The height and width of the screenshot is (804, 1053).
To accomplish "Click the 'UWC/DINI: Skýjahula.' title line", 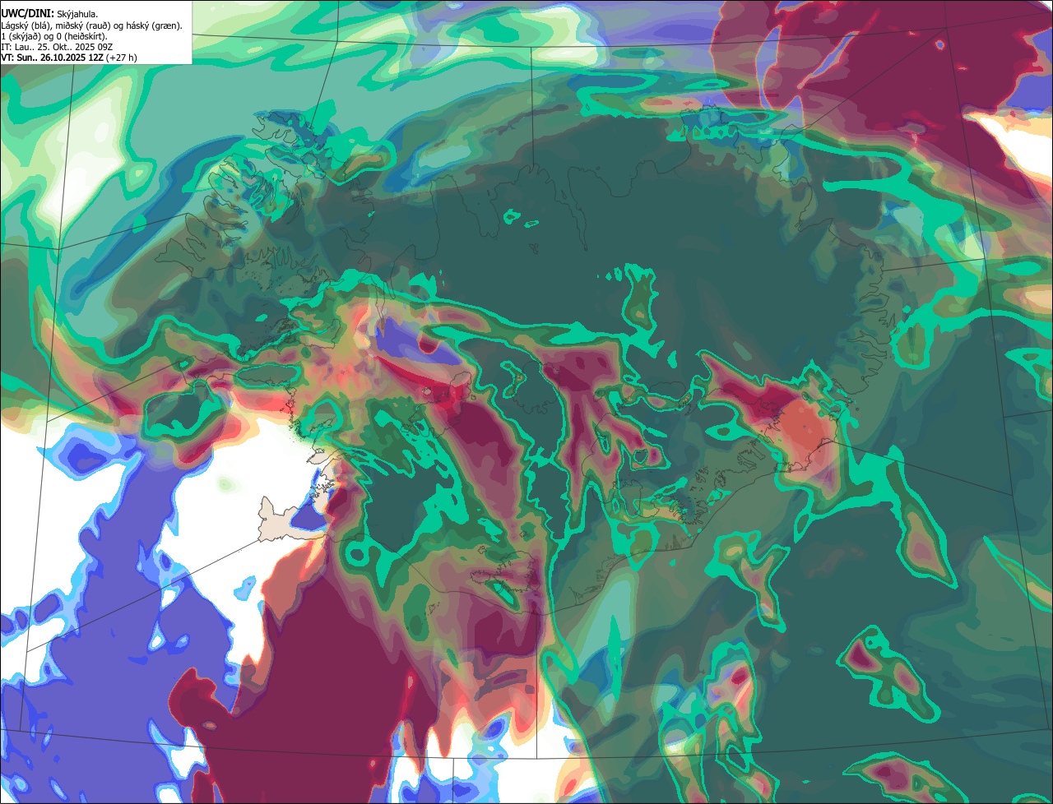I will tap(49, 14).
